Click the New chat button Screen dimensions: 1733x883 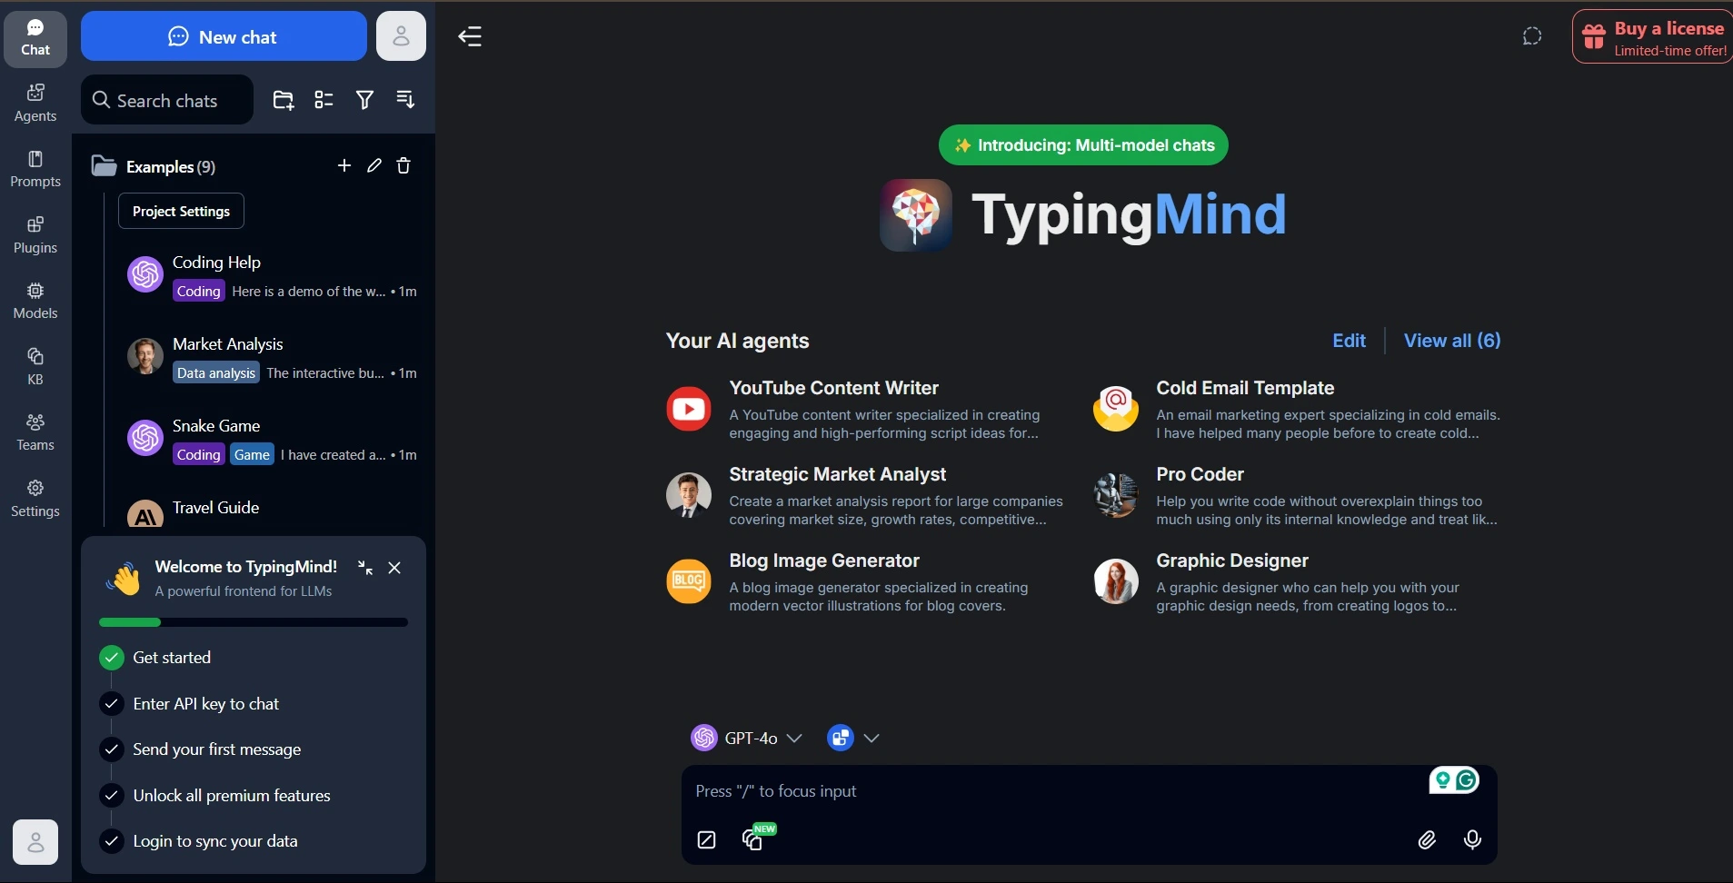[224, 36]
